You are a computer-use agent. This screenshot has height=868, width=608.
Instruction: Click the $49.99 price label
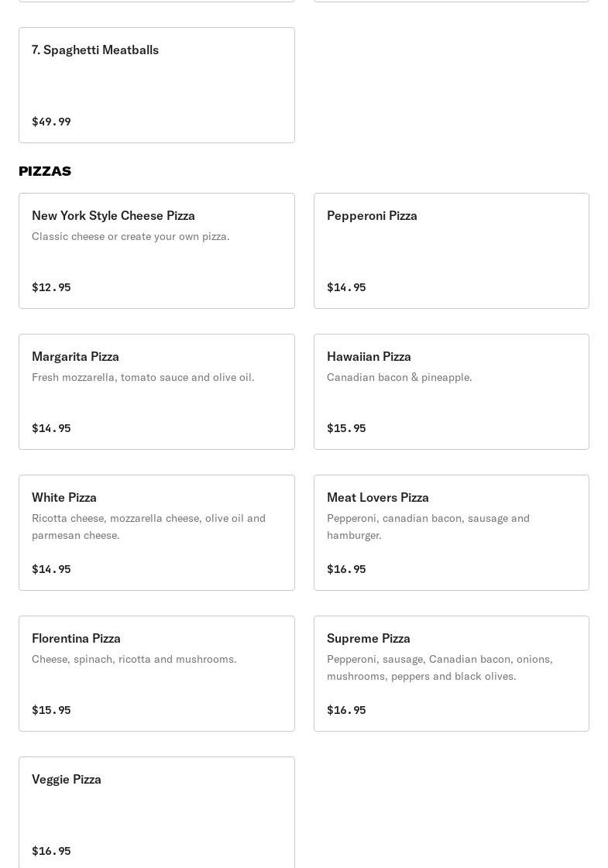pos(51,122)
